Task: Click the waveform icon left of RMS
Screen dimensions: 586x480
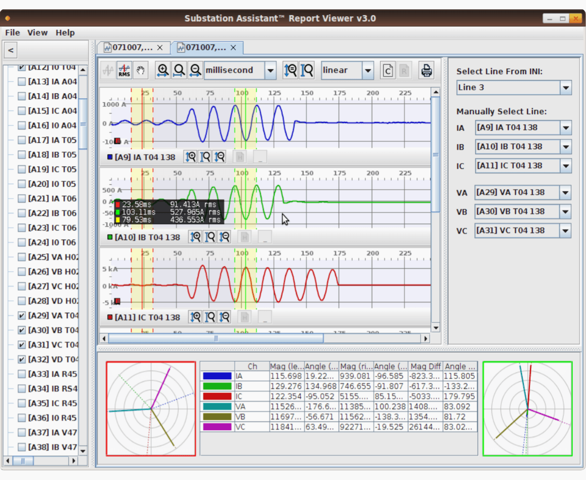Action: tap(108, 70)
